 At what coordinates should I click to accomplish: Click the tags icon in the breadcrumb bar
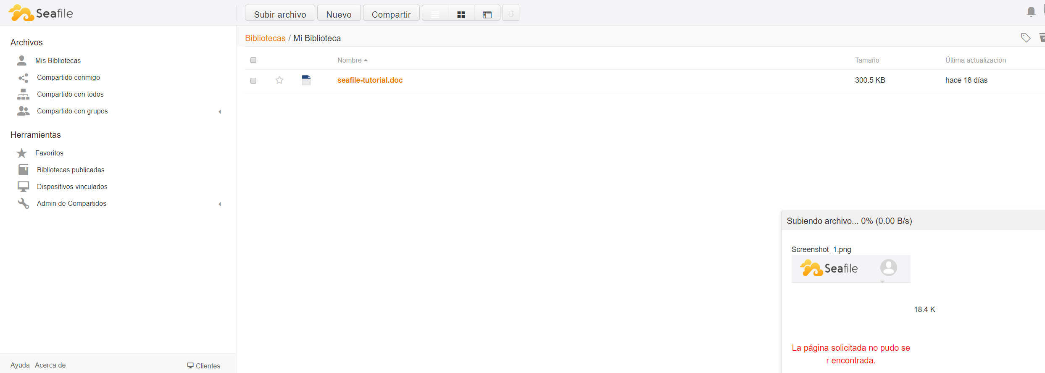[x=1025, y=38]
